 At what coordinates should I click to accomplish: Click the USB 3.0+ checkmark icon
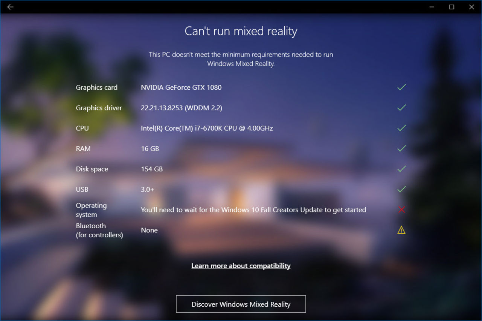point(401,189)
